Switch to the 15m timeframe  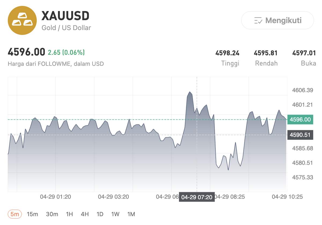[x=33, y=214]
